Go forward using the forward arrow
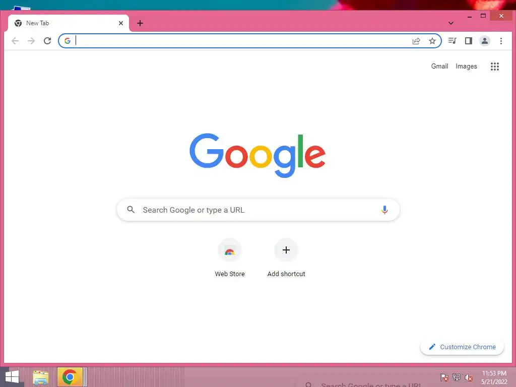Screen dimensions: 516x387 point(31,41)
